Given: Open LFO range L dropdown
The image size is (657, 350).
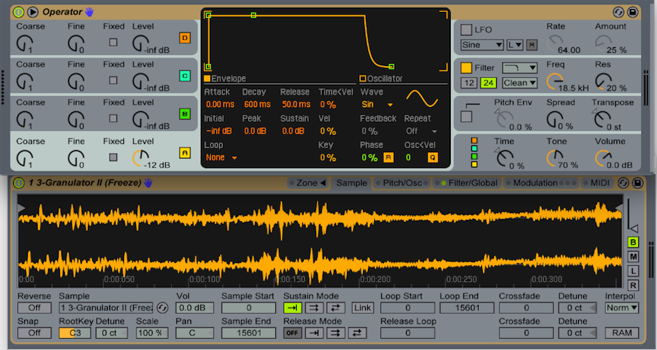Looking at the screenshot, I should point(515,45).
